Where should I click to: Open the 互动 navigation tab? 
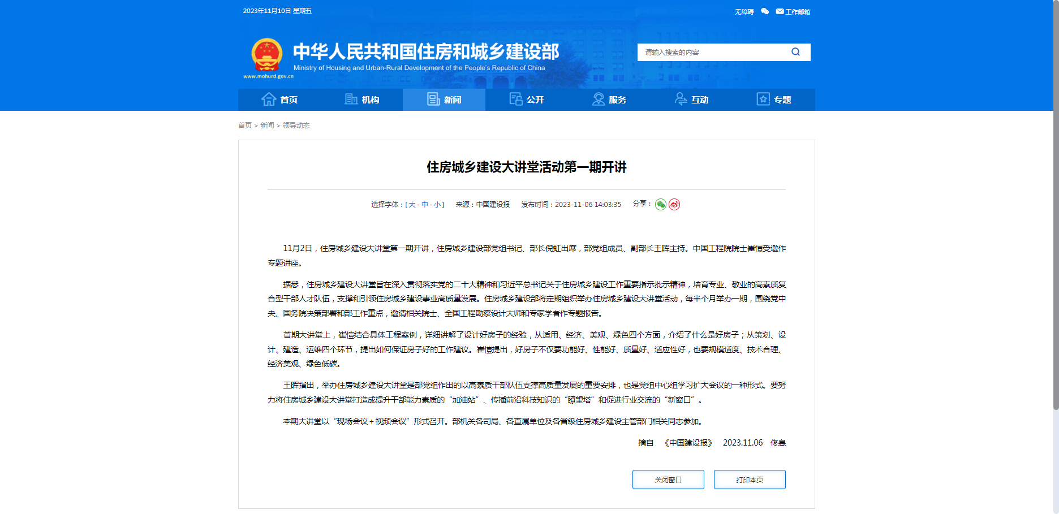pos(691,100)
